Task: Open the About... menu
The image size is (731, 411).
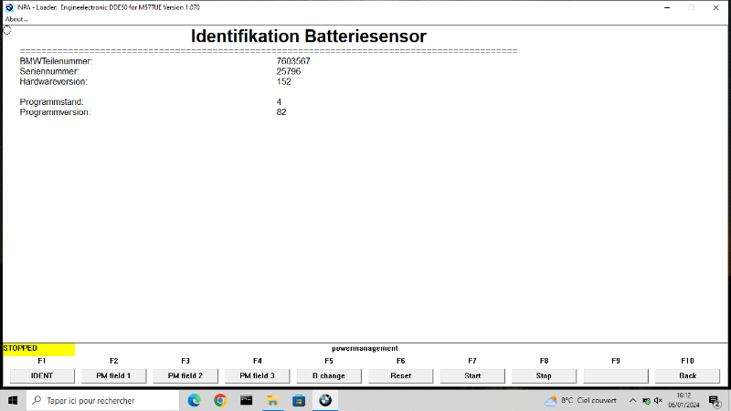Action: point(16,19)
